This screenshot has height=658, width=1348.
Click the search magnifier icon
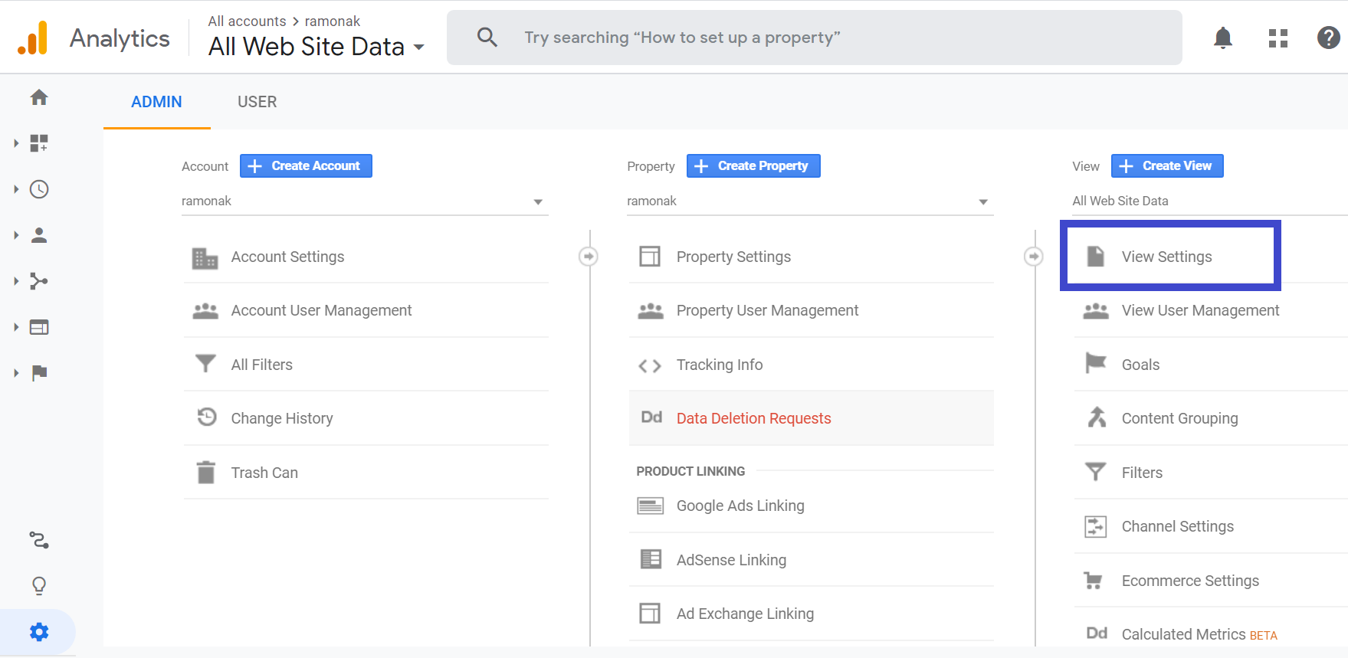coord(487,37)
